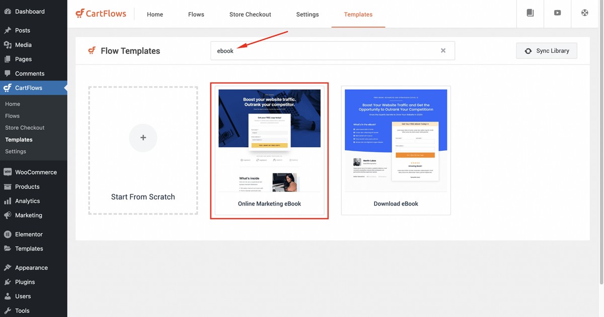Click the Media icon in sidebar
Viewport: 604px width, 317px height.
tap(8, 45)
